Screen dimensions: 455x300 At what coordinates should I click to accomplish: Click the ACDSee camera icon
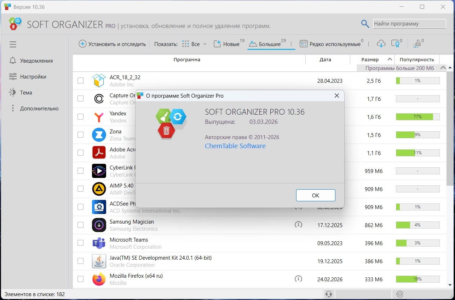point(99,207)
